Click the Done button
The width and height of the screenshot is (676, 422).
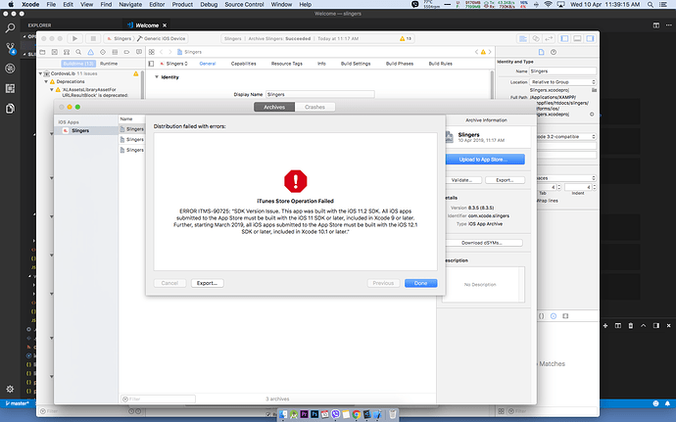(420, 283)
